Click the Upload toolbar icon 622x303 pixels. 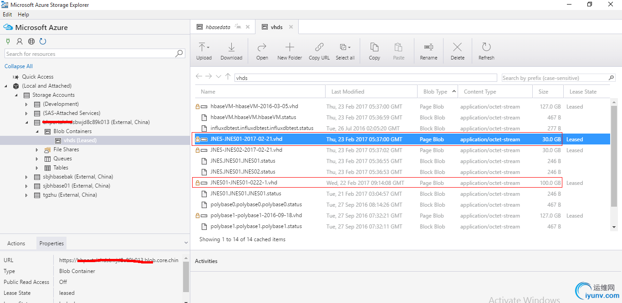tap(202, 47)
